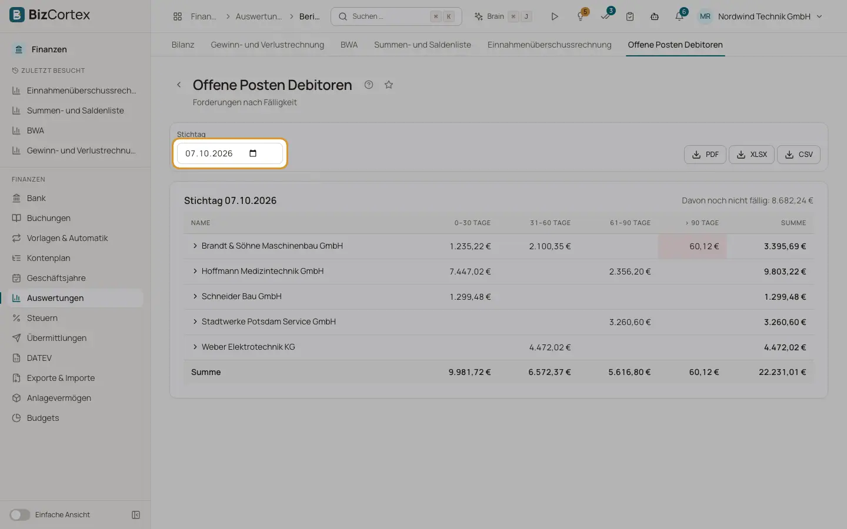Download report as PDF
The width and height of the screenshot is (847, 529).
(705, 155)
